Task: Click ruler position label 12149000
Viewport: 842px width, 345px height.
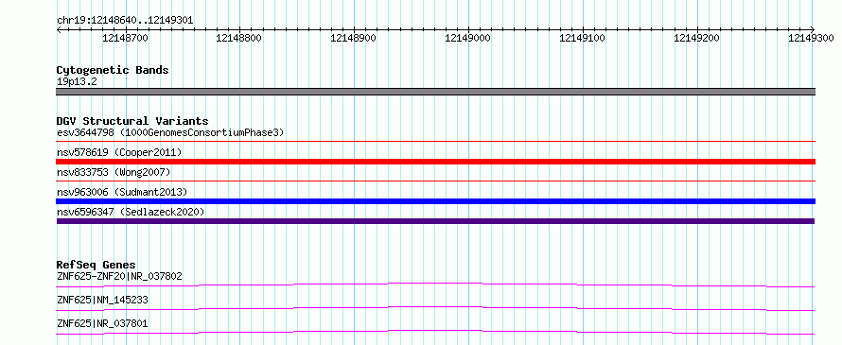Action: pos(468,38)
